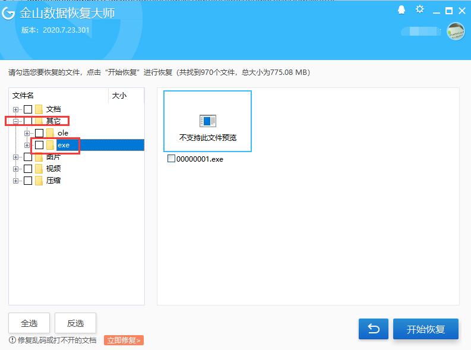Image resolution: width=471 pixels, height=350 pixels.
Task: Click the unsupported preview file icon
Action: coord(208,121)
